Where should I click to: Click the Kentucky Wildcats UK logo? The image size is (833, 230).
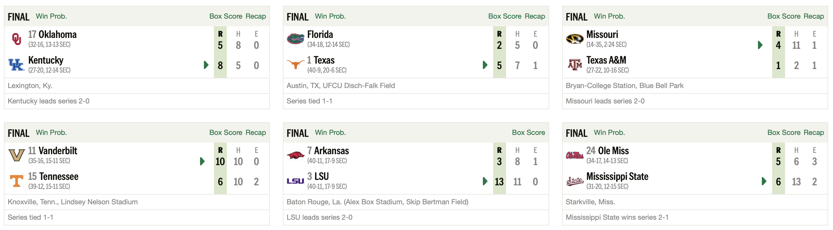pyautogui.click(x=16, y=65)
